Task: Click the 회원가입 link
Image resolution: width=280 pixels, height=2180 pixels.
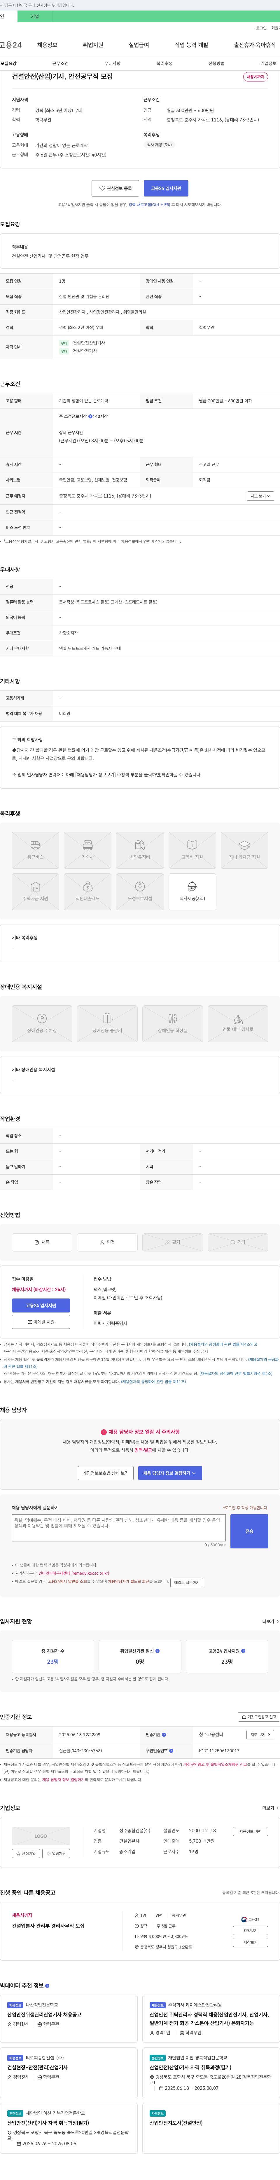Action: click(276, 28)
